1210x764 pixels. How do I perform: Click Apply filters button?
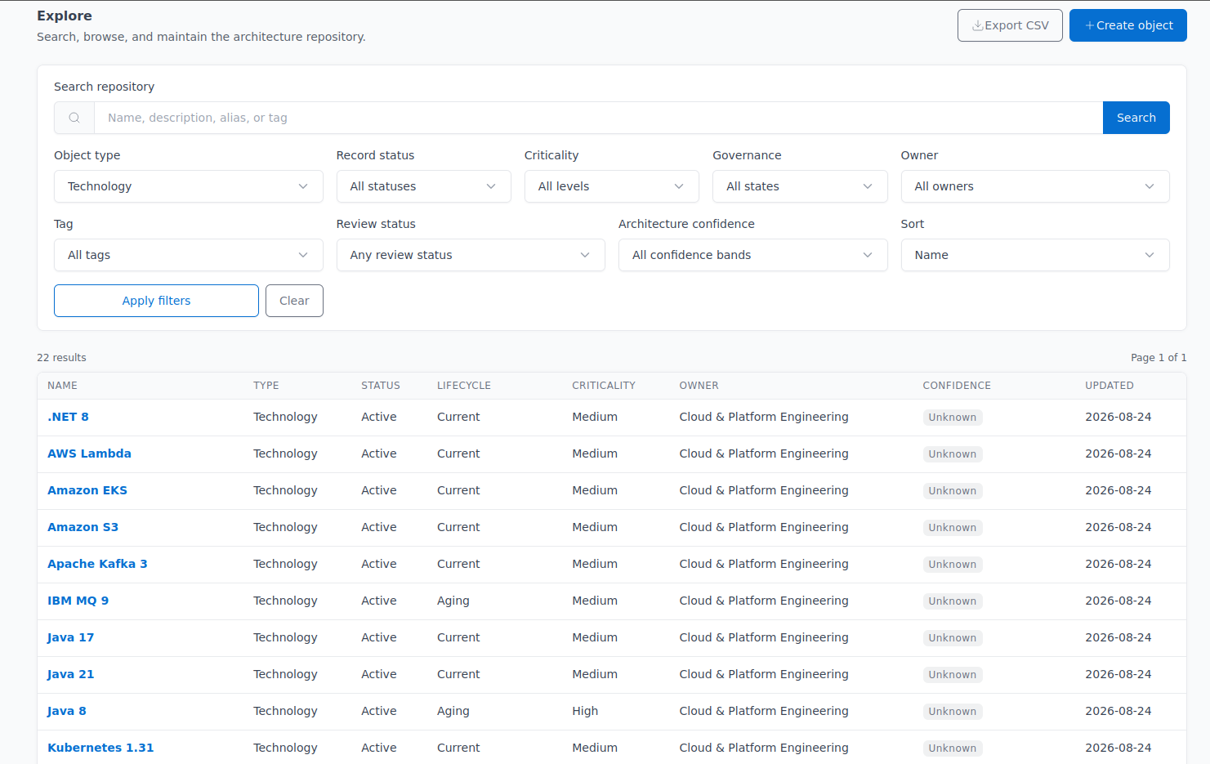156,301
